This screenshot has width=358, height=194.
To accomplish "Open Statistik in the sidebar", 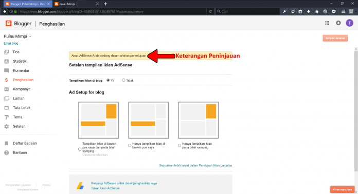I will coord(20,61).
